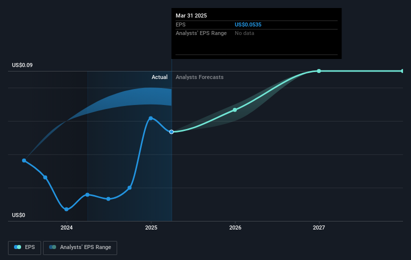Click the 'Actual' section label
411x260 pixels.
159,77
